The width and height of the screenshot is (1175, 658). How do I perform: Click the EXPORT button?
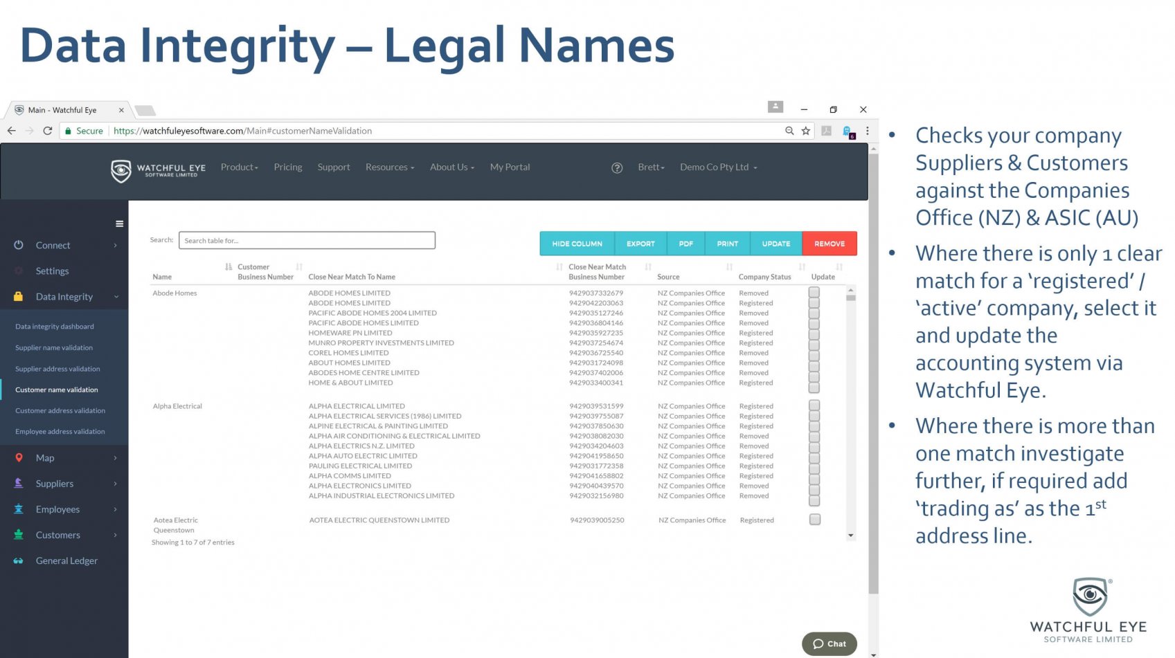point(640,244)
